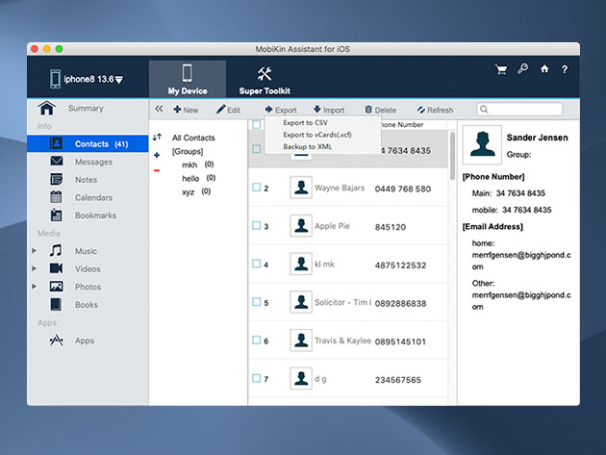Click the Refresh button

(435, 110)
